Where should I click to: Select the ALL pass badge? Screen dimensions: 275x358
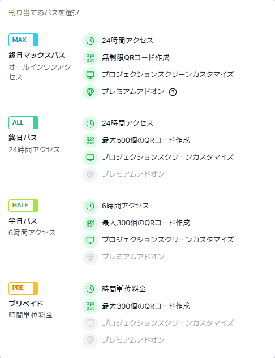point(24,122)
